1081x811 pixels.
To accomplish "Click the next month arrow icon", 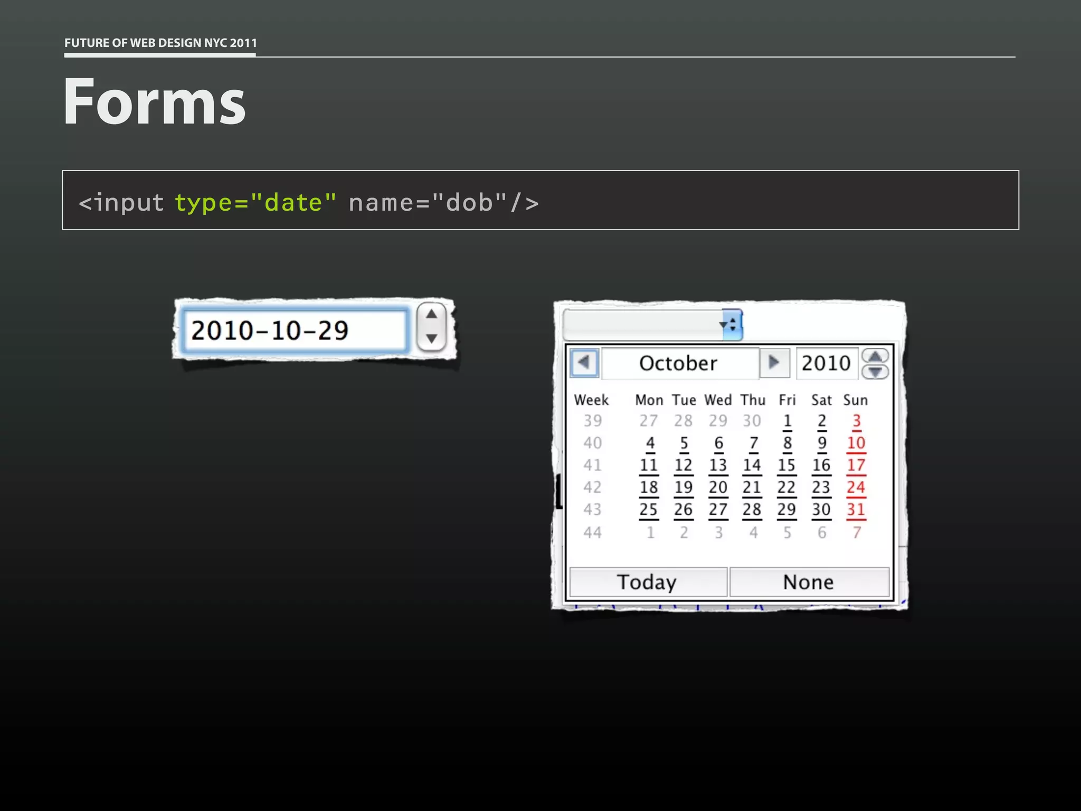I will (x=774, y=363).
